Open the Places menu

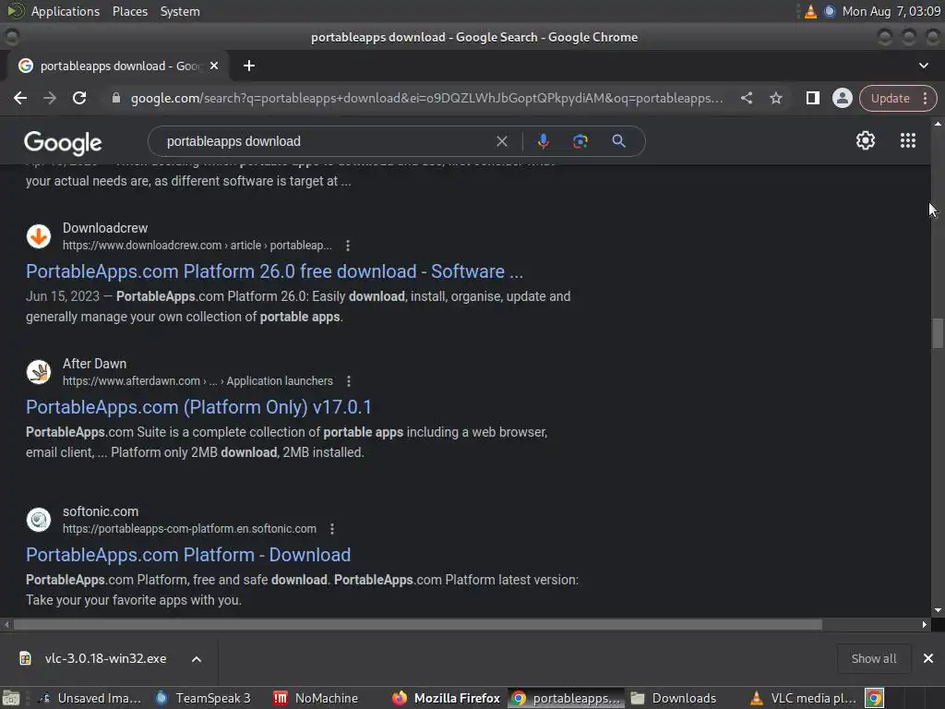(x=129, y=11)
